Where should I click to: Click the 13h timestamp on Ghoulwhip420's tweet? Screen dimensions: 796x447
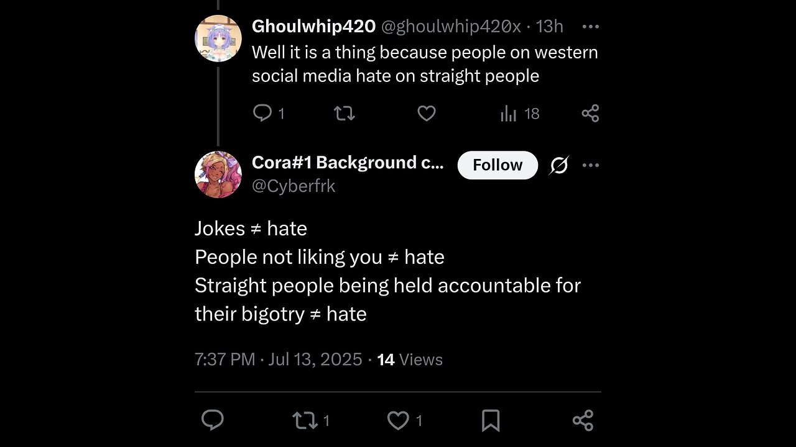coord(549,26)
